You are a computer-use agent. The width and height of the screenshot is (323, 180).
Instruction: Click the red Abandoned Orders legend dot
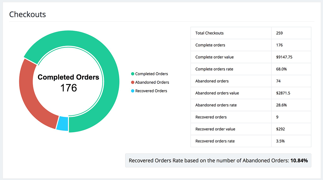coord(132,82)
